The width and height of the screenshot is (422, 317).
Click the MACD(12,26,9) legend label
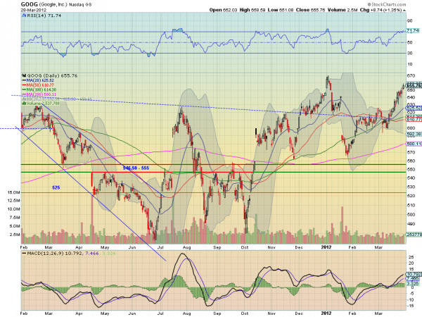click(45, 254)
